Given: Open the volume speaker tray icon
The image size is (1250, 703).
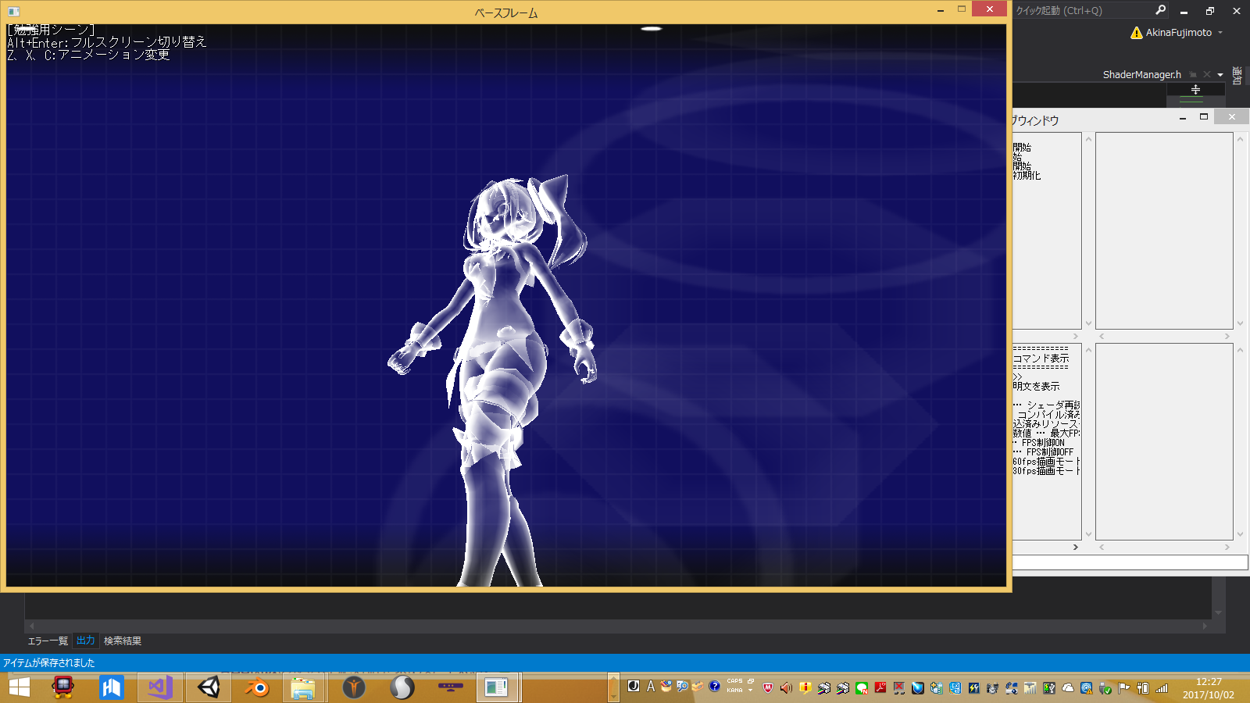Looking at the screenshot, I should coord(786,688).
